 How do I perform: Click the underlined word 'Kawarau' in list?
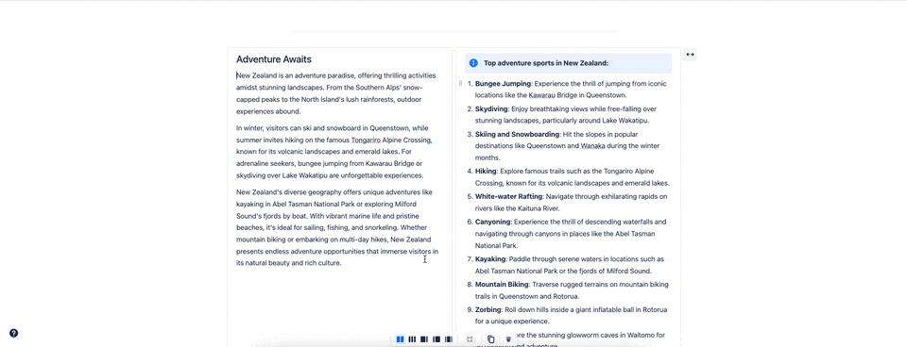tap(542, 96)
